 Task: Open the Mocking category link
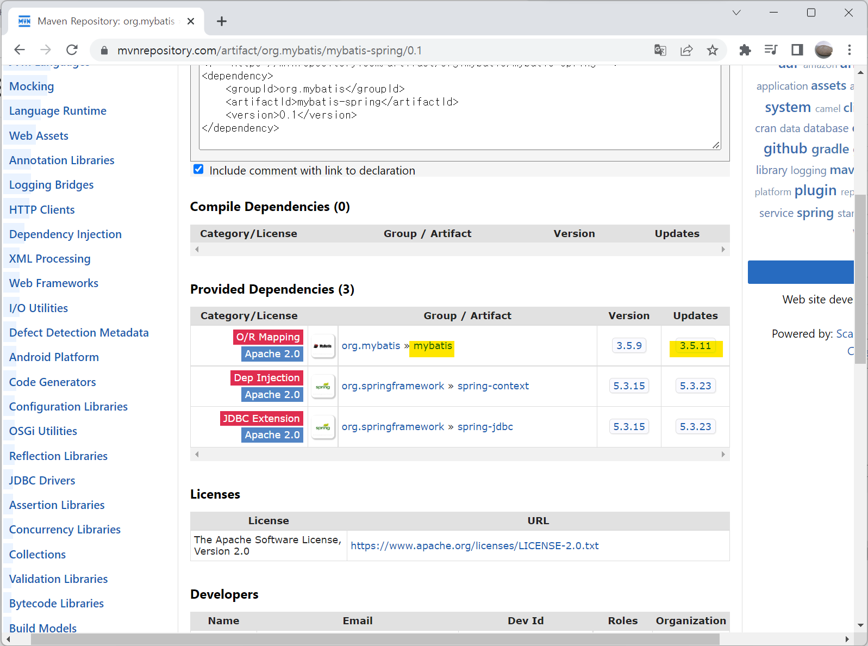pos(32,86)
